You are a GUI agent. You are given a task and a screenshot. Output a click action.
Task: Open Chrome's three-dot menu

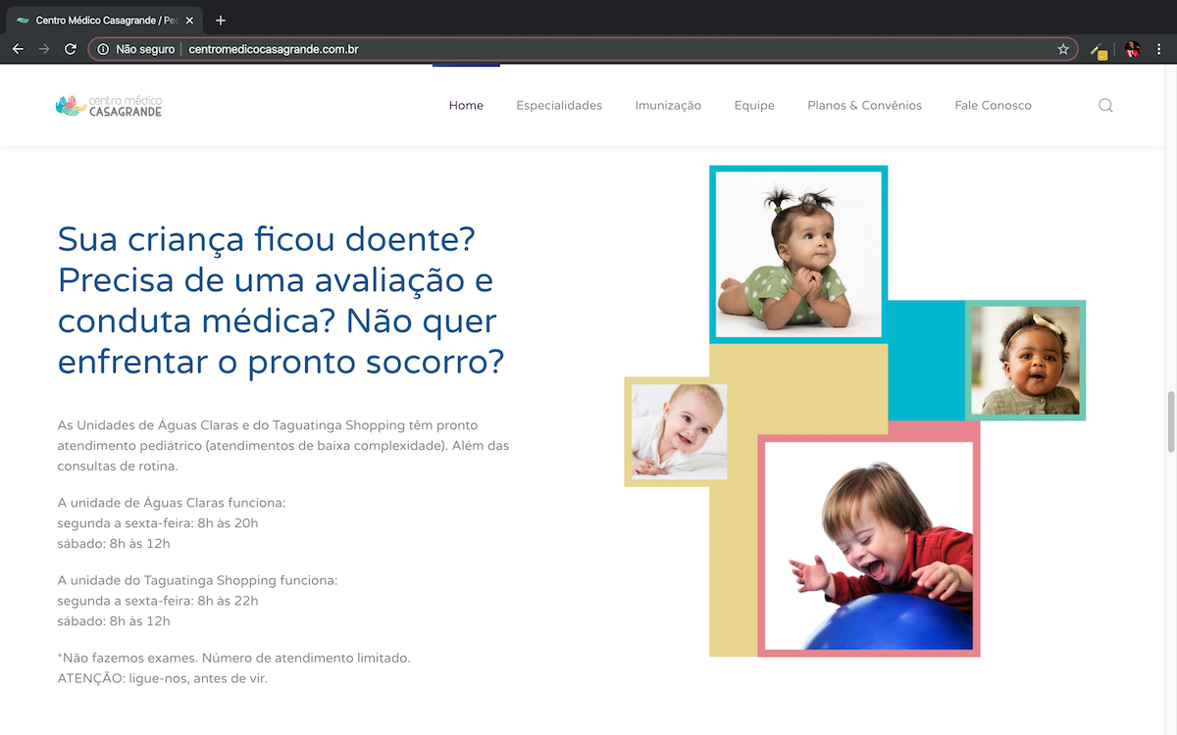[1159, 49]
